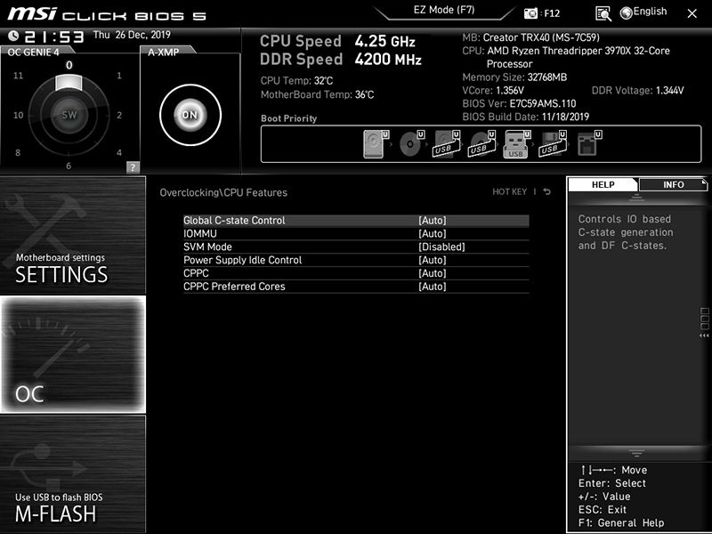Viewport: 712px width, 534px height.
Task: Select the SVM Mode setting label
Action: point(207,247)
